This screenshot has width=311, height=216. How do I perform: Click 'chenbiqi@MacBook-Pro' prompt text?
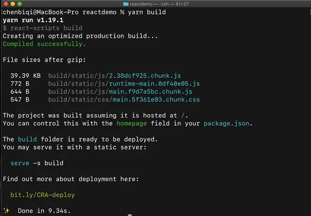point(41,12)
